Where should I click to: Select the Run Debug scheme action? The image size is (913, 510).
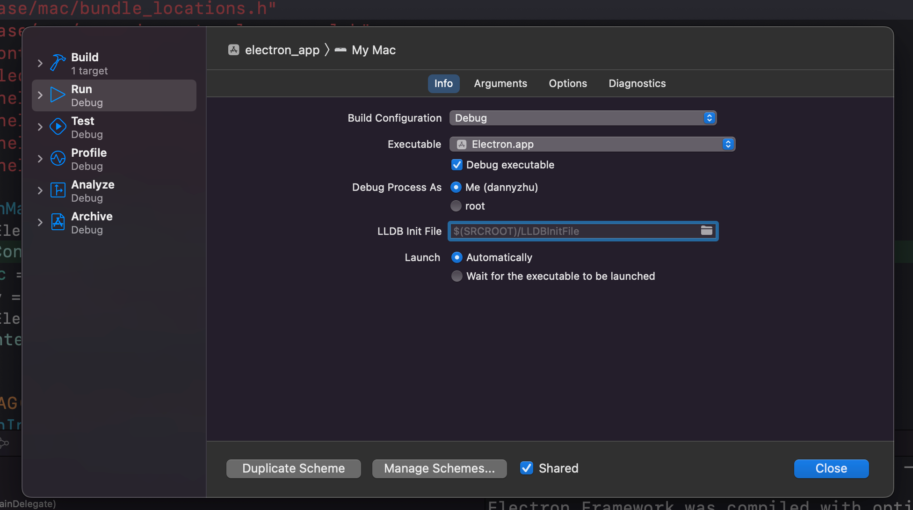pos(114,95)
